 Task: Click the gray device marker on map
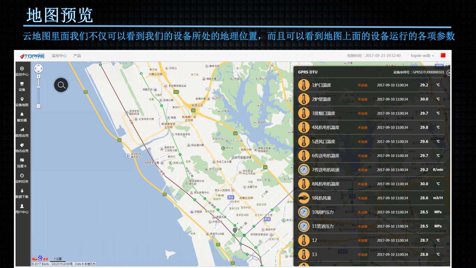point(235,230)
